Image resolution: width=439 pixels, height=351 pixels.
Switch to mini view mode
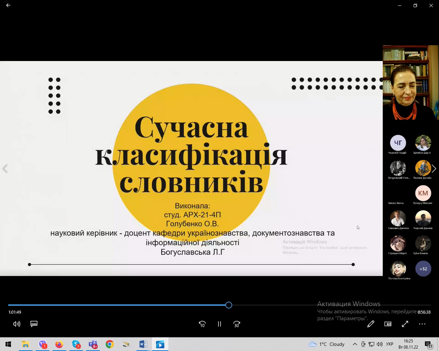388,324
